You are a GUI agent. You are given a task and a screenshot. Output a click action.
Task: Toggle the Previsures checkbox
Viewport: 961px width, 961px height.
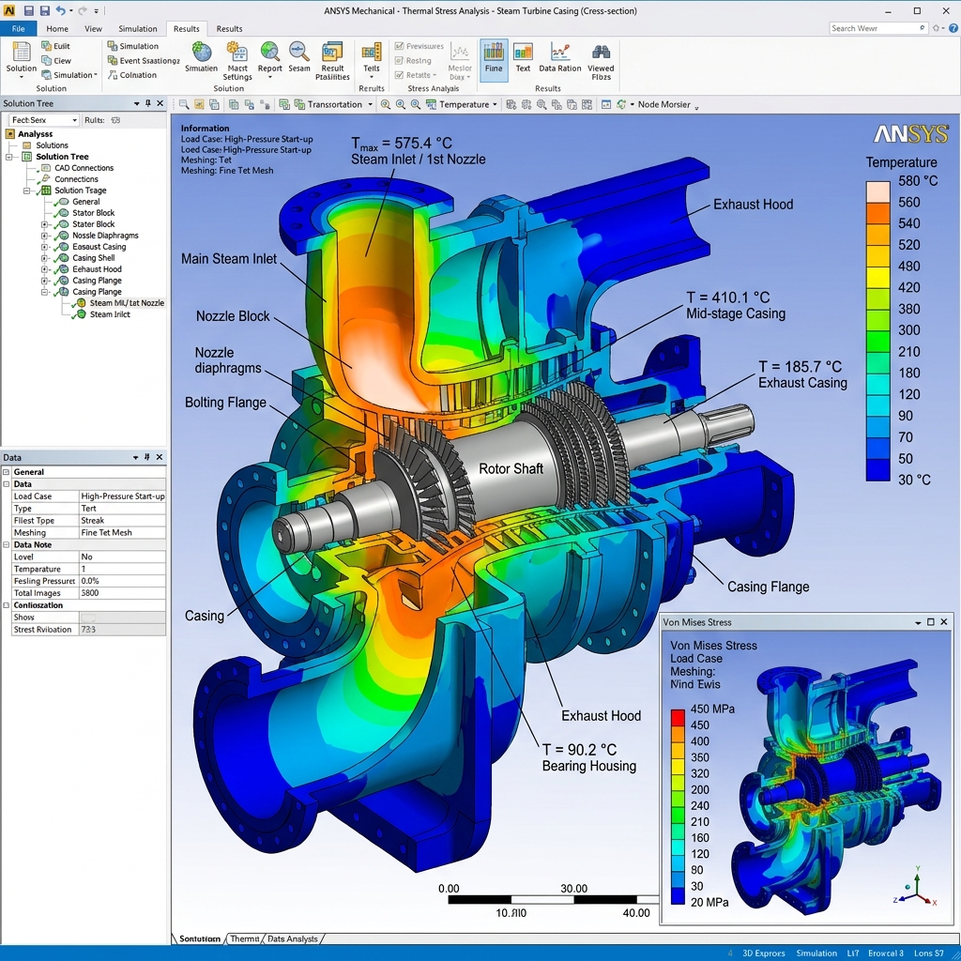pos(399,46)
